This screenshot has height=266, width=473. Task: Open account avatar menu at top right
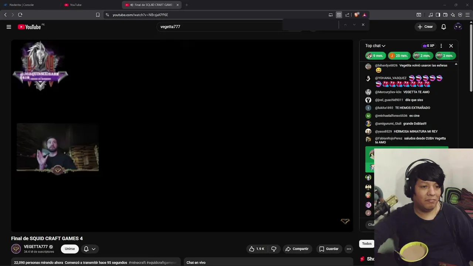[x=458, y=27]
